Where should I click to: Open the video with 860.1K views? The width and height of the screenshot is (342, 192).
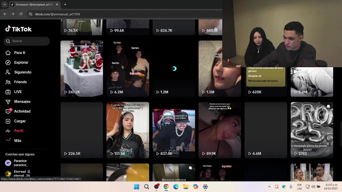point(210,27)
